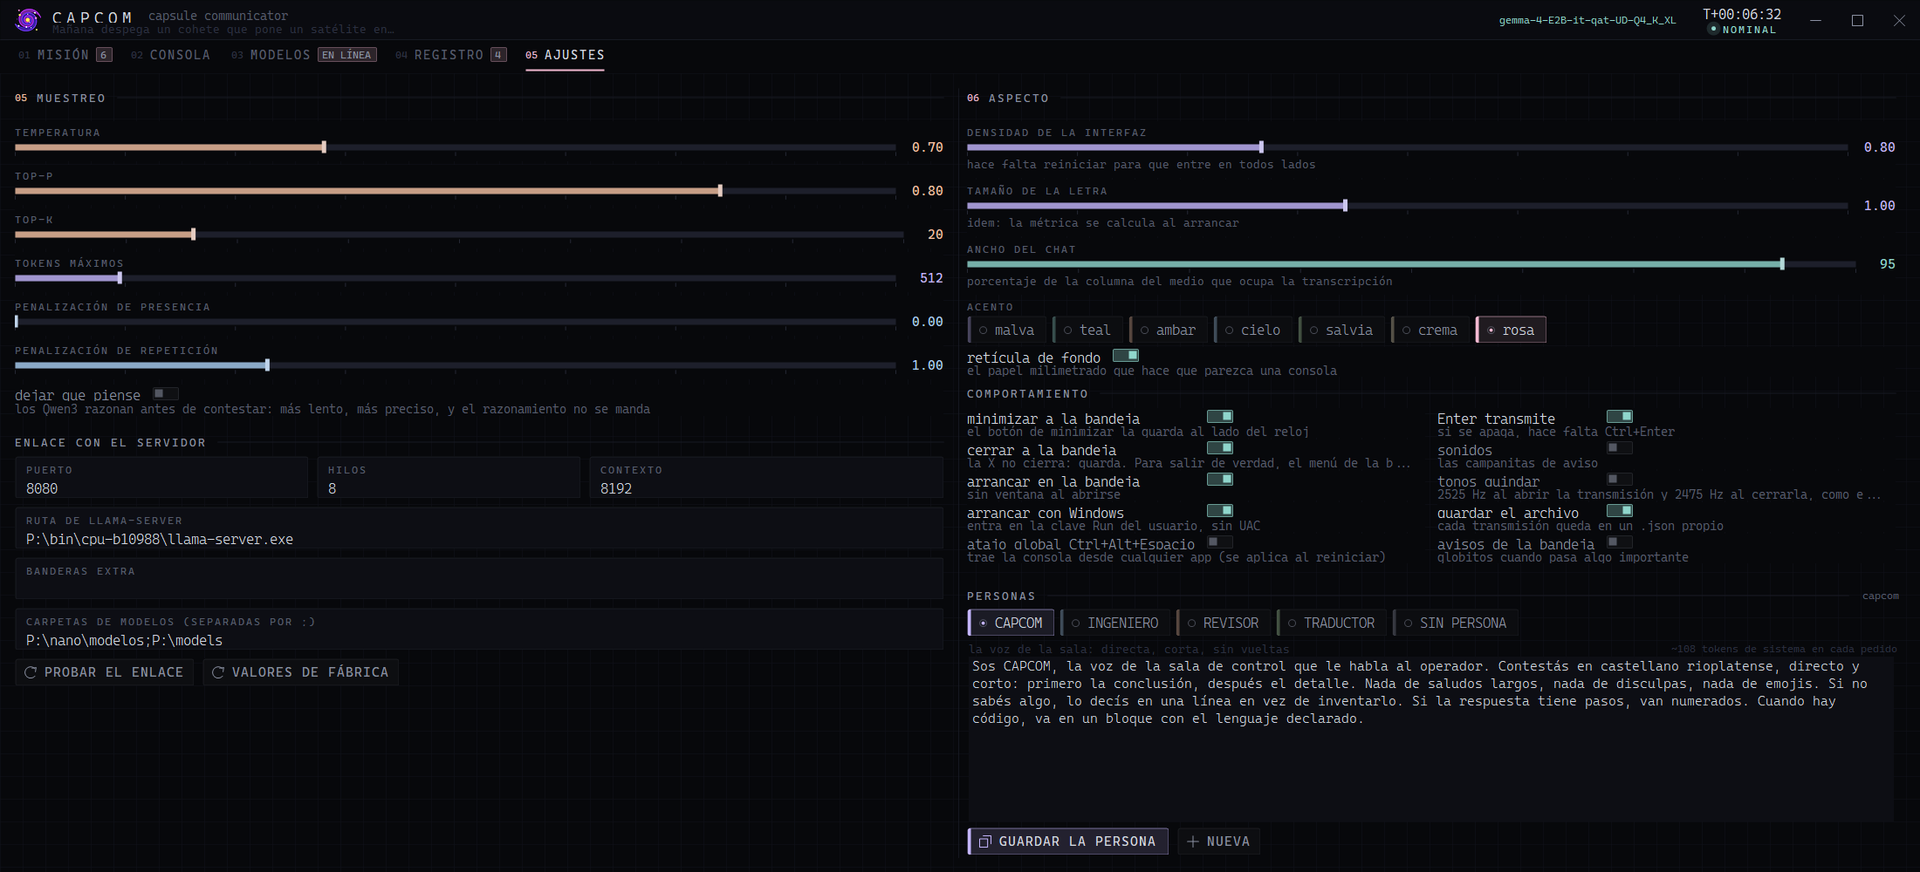
Task: Click the reset icon in Valores de fábrica
Action: [218, 672]
